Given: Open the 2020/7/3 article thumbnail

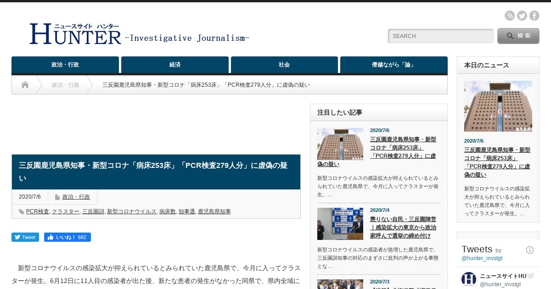Looking at the screenshot, I should pos(340,284).
